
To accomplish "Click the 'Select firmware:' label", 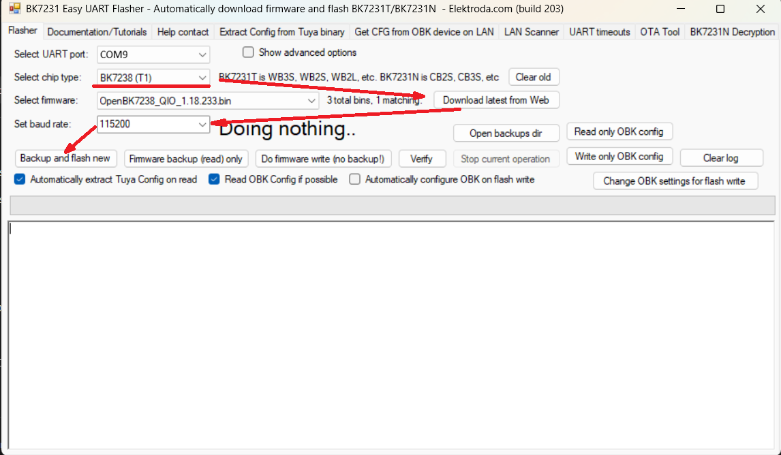I will click(46, 101).
